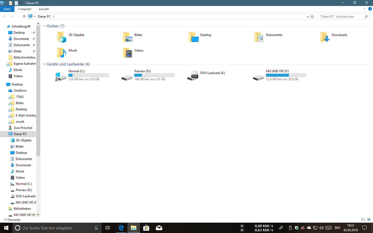Switch to details view layout icon
373x233 pixels.
point(363,220)
